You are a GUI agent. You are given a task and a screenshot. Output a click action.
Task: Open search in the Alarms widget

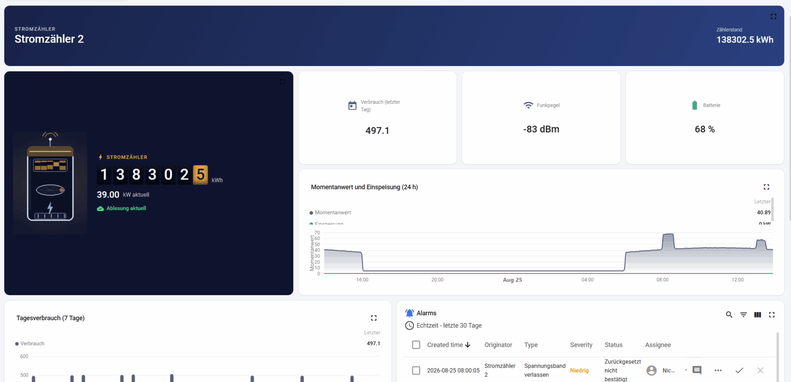(x=729, y=315)
